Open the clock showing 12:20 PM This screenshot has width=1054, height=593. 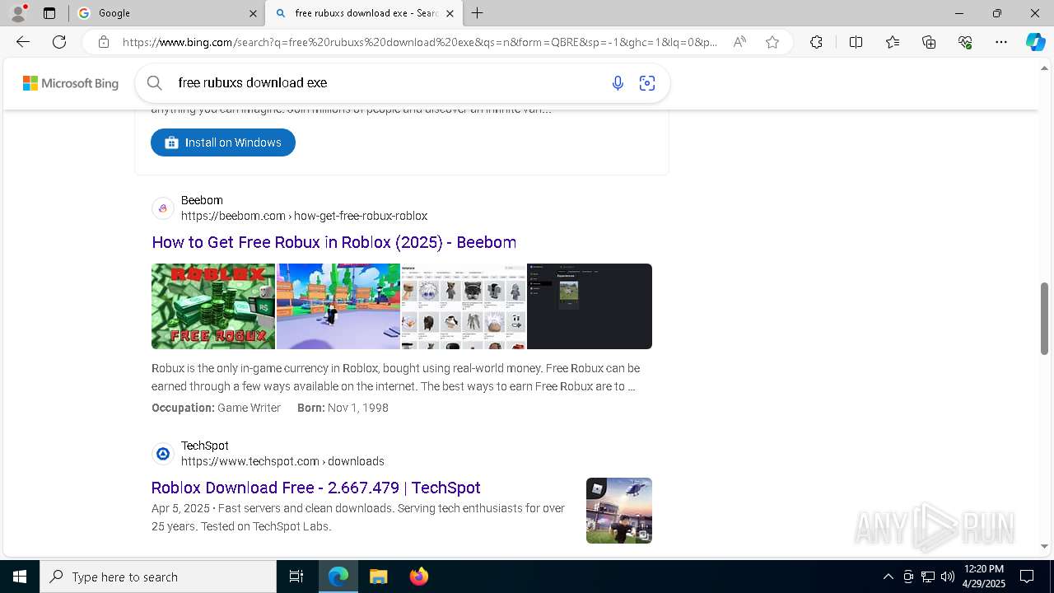pos(983,577)
